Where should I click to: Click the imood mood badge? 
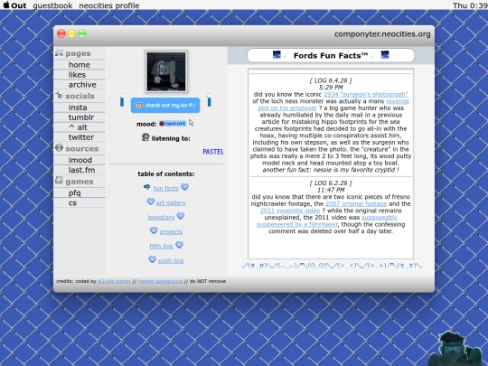173,124
